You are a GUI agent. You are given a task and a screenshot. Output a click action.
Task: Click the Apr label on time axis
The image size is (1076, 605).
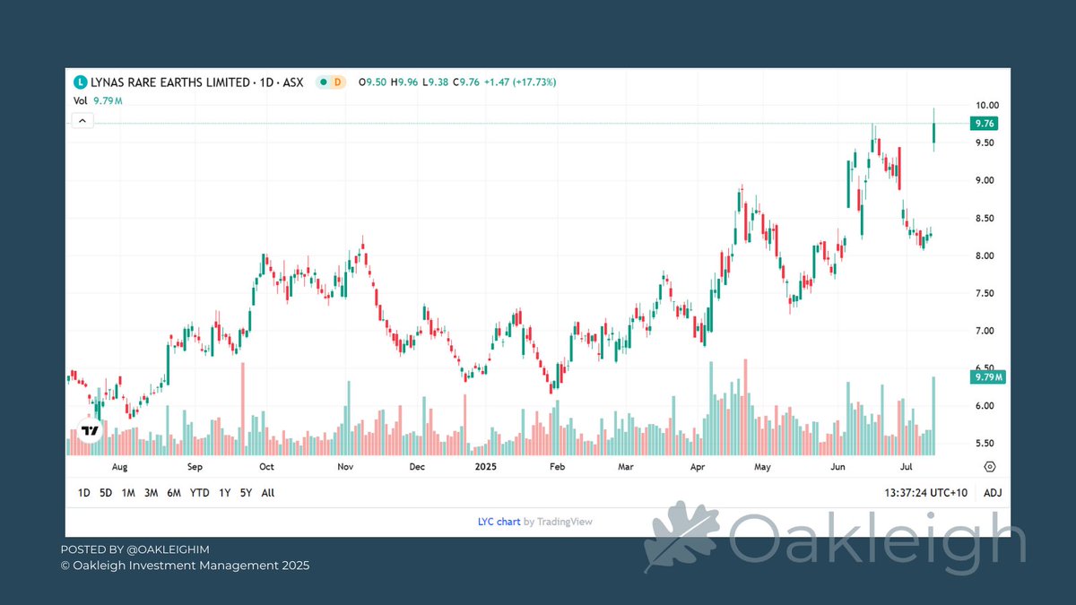click(699, 467)
